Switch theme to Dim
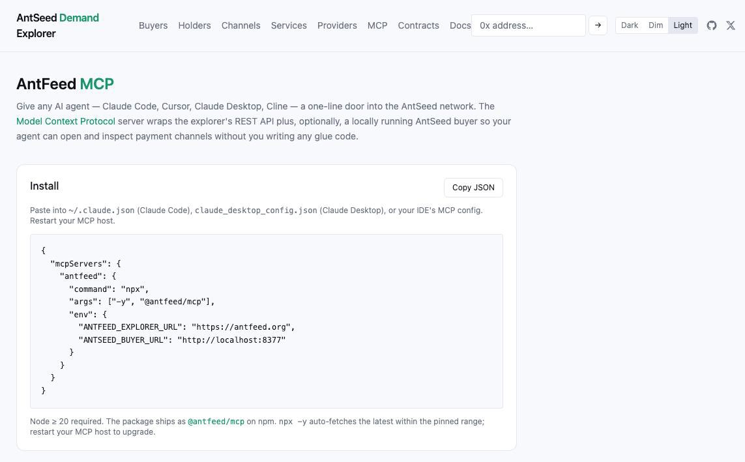Viewport: 745px width, 462px height. (656, 25)
